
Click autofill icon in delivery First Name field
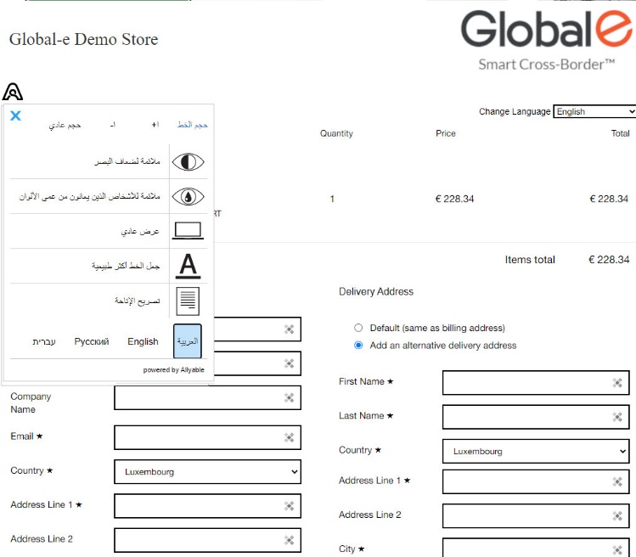(617, 383)
